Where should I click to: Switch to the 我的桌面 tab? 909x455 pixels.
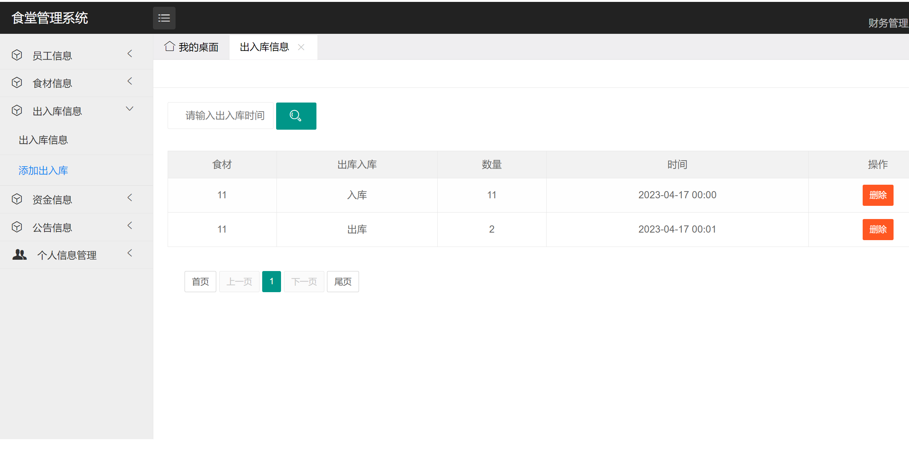point(192,47)
